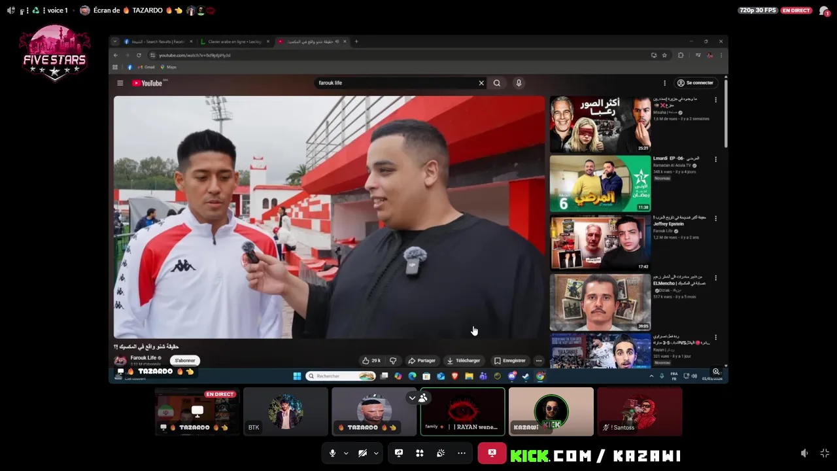This screenshot has height=471, width=837.
Task: Open the browser extensions puzzle icon
Action: pyautogui.click(x=681, y=55)
